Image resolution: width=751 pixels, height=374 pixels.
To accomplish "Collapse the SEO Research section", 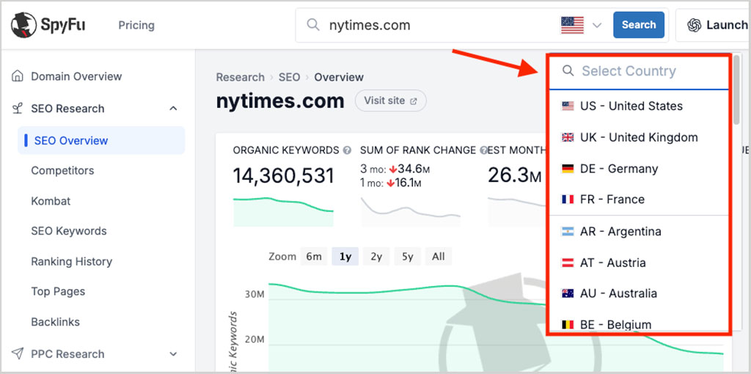I will tap(173, 109).
